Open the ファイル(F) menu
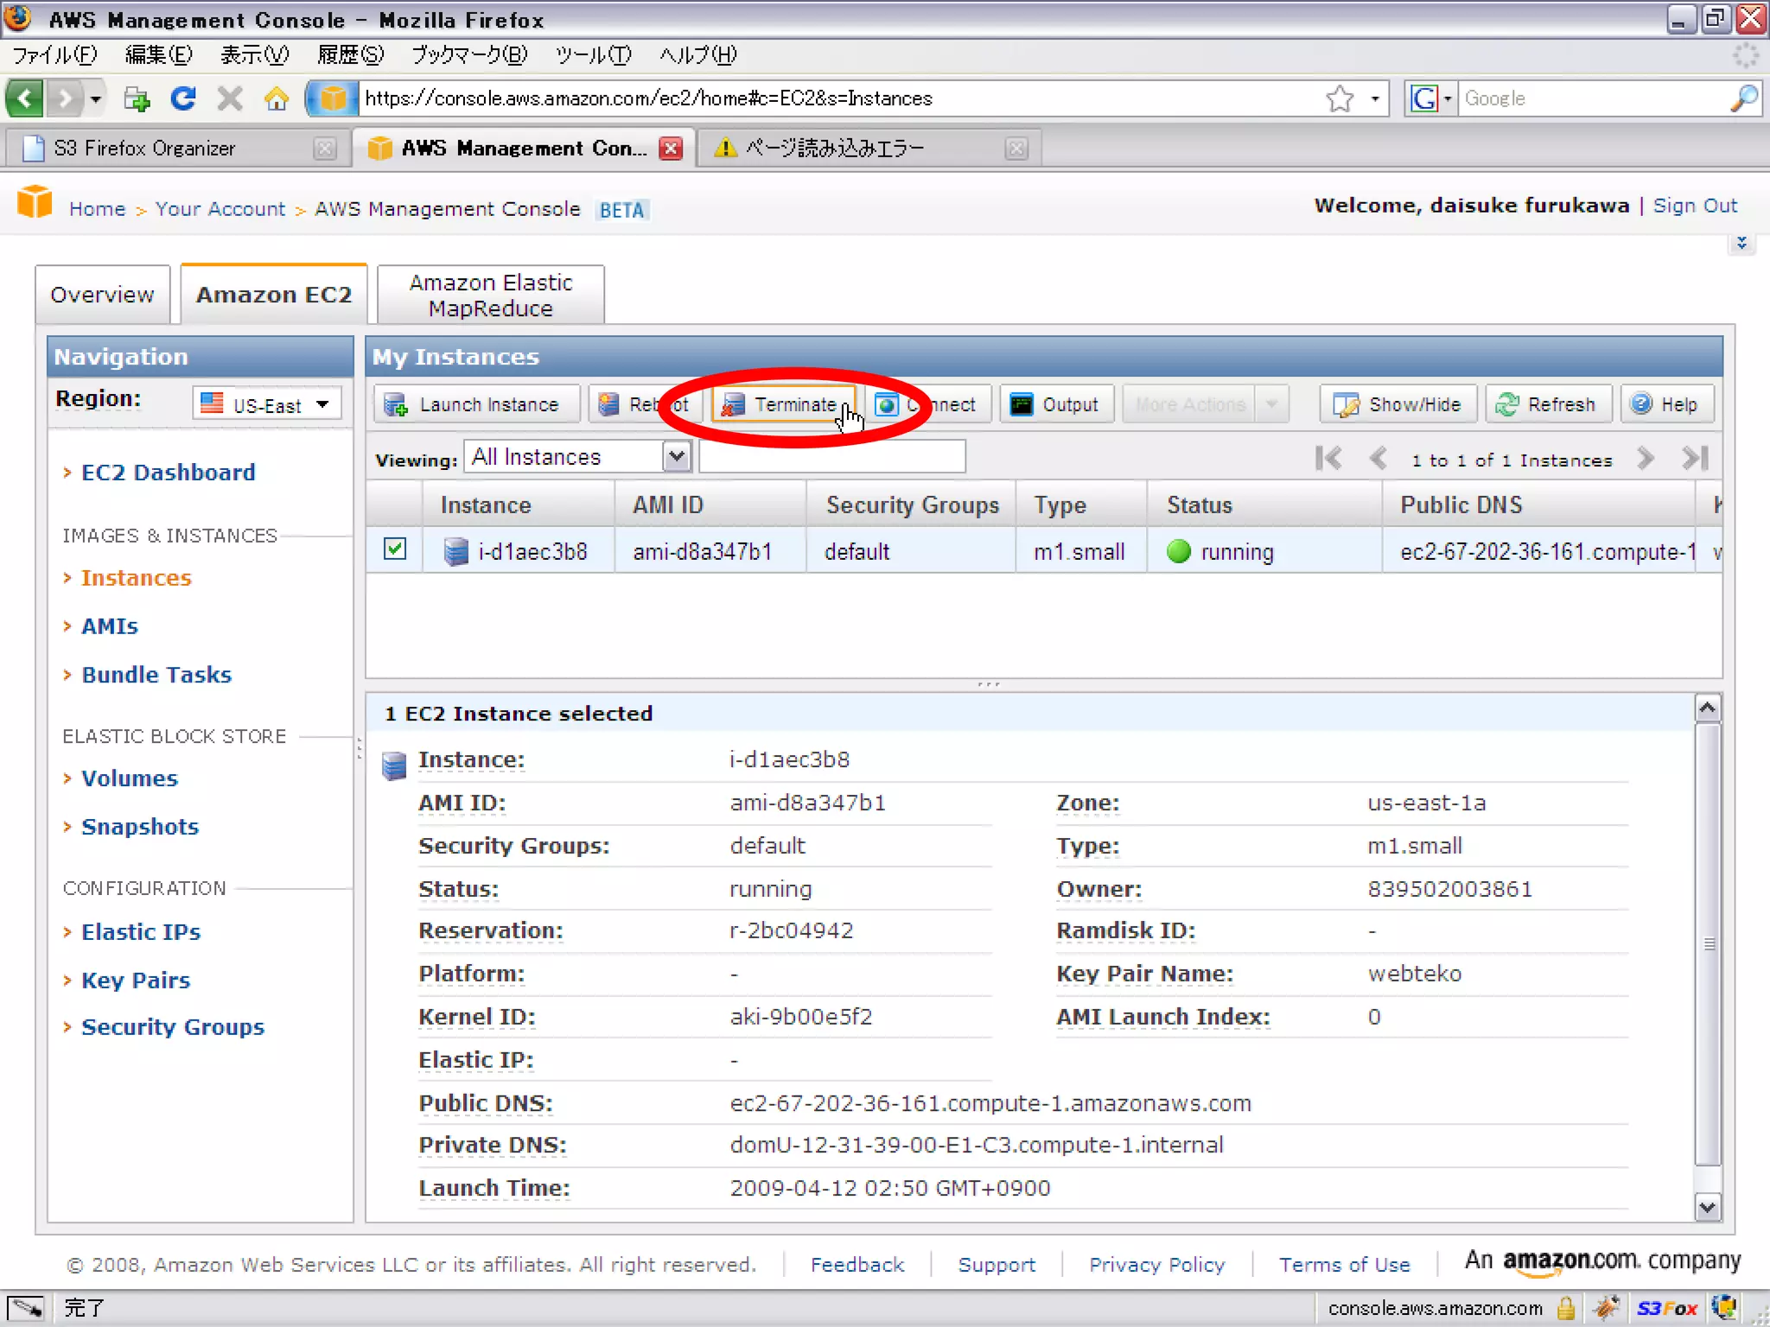 pos(54,55)
